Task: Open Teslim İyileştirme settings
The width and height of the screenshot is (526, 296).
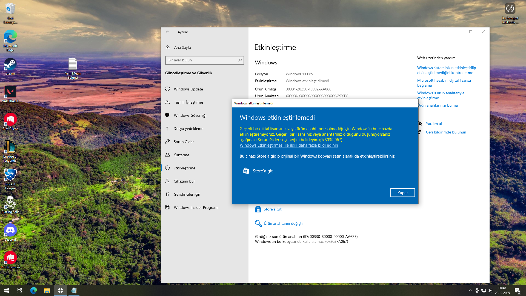Action: [188, 102]
